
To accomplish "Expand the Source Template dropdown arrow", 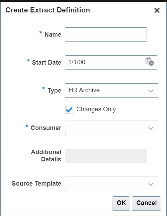I will (151, 184).
